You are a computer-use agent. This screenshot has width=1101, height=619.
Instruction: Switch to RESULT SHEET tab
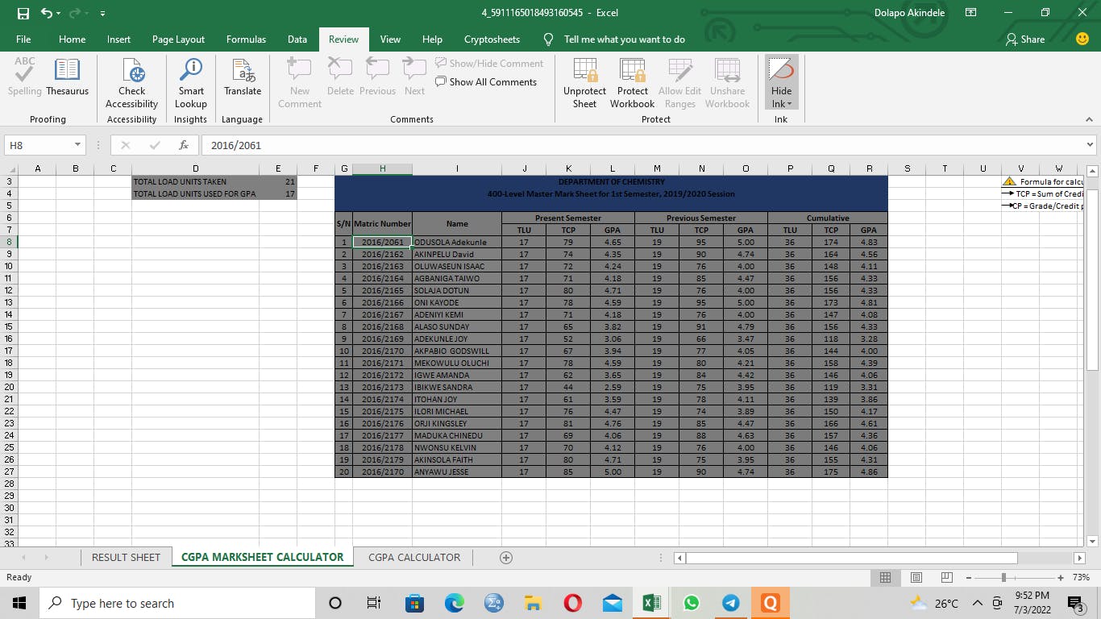(x=126, y=558)
